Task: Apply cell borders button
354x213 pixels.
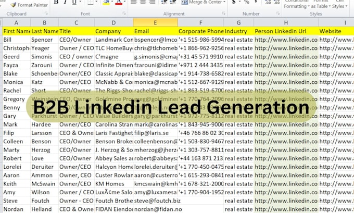Action: pos(91,2)
